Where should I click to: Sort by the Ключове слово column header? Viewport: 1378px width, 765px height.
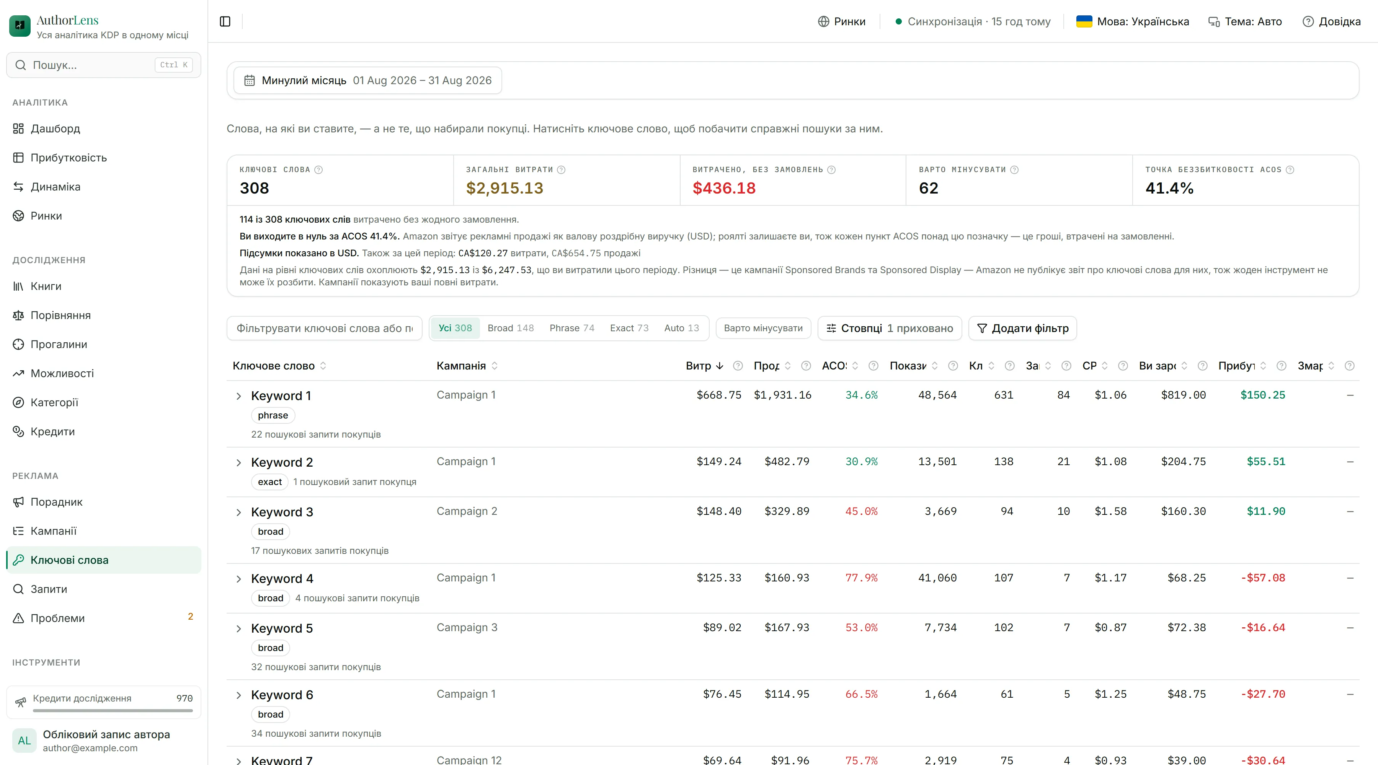[279, 366]
